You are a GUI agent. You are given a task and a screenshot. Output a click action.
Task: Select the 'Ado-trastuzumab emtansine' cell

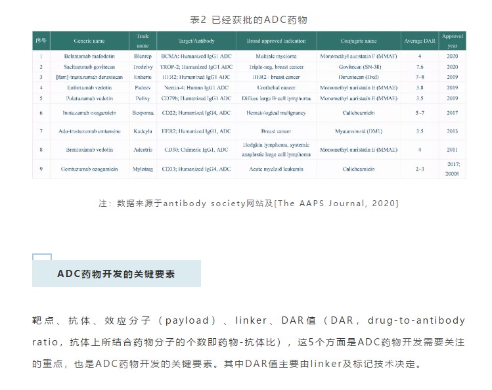click(x=89, y=131)
